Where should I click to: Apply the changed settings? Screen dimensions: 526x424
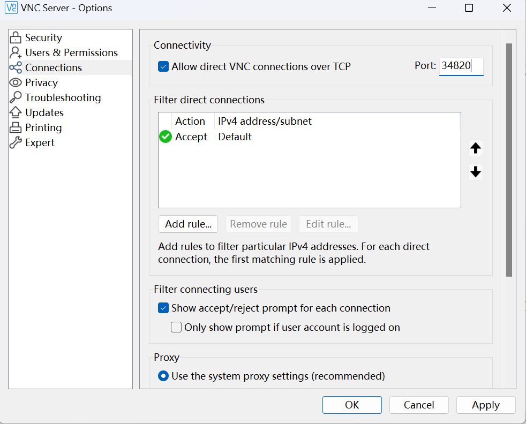click(486, 405)
